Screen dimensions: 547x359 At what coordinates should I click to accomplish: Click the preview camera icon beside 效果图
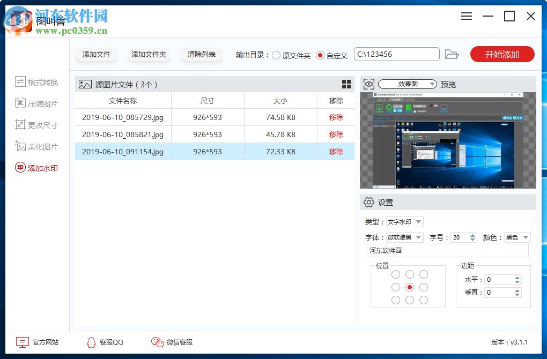point(368,84)
